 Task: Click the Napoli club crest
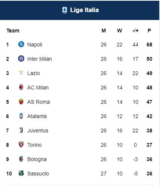tap(21, 44)
